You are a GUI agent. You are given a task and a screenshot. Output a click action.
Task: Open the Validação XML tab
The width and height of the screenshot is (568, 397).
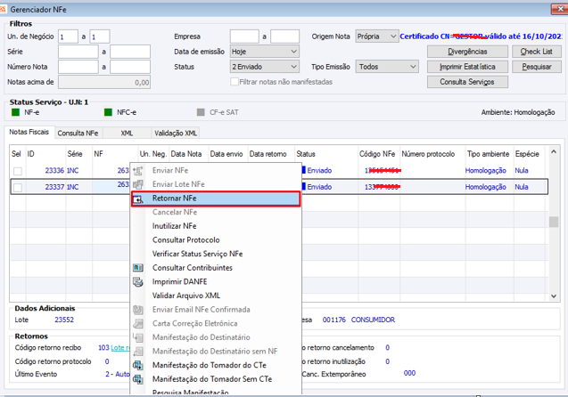tap(176, 133)
